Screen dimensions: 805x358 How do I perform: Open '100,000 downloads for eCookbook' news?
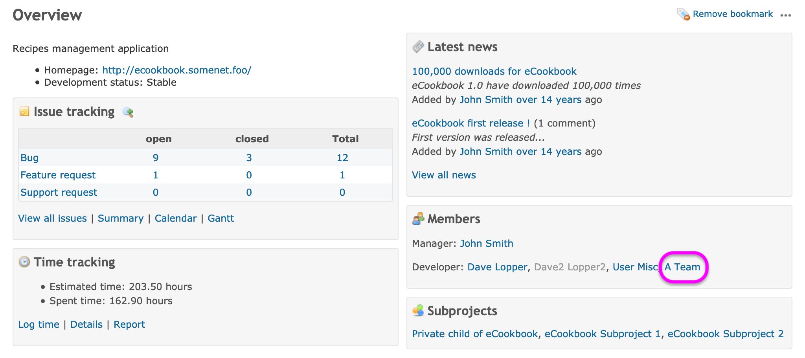494,71
